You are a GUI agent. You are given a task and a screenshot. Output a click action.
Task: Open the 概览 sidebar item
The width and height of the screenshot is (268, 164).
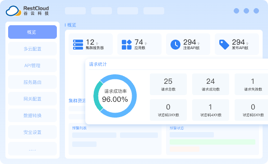(32, 32)
